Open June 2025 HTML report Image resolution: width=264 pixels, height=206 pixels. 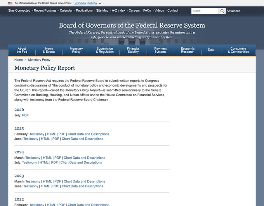pos(45,139)
